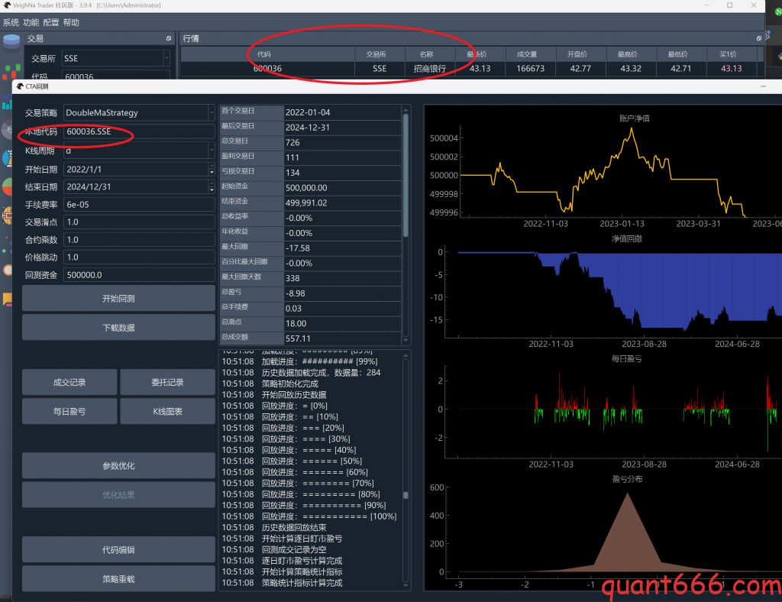Open the K线图表 chart button

coord(167,411)
